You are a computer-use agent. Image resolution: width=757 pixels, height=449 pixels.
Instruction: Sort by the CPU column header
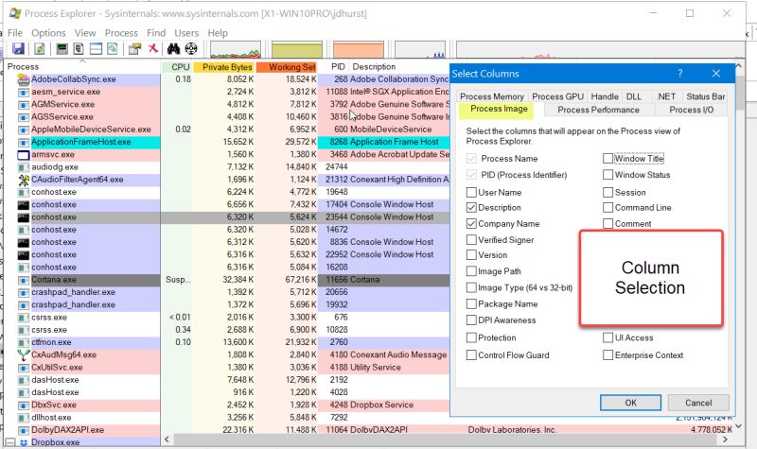pyautogui.click(x=177, y=67)
